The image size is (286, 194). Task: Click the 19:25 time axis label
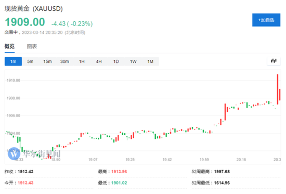coord(130,160)
